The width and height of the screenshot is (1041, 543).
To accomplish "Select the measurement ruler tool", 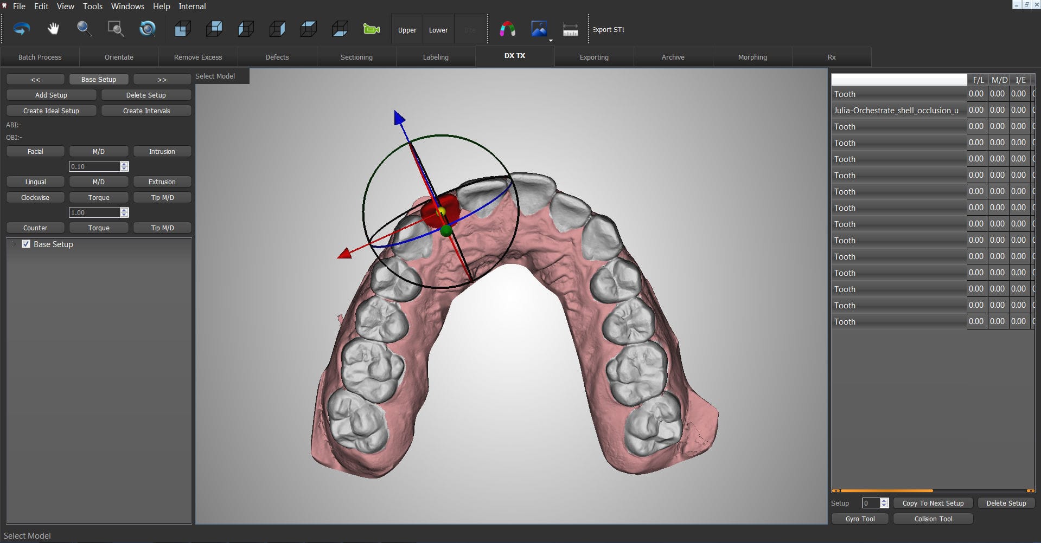I will (571, 29).
